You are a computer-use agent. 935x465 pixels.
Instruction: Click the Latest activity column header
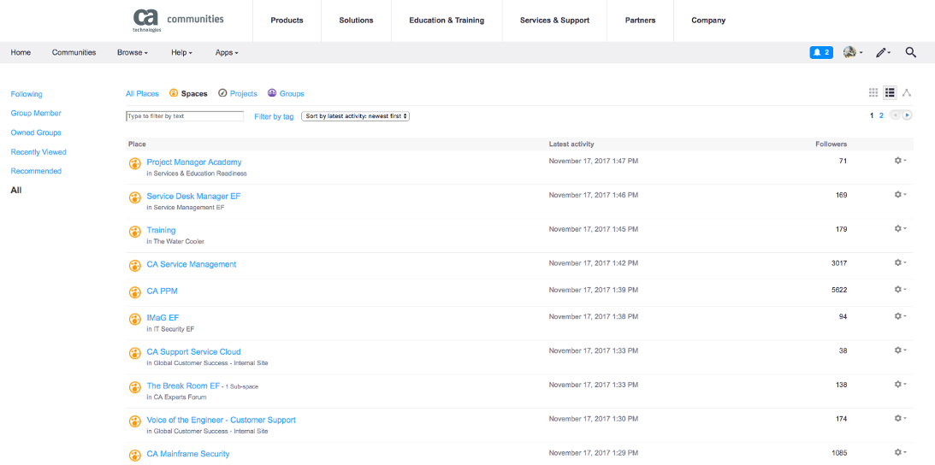[571, 144]
